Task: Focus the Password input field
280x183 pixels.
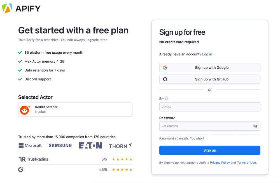Action: tap(206, 126)
